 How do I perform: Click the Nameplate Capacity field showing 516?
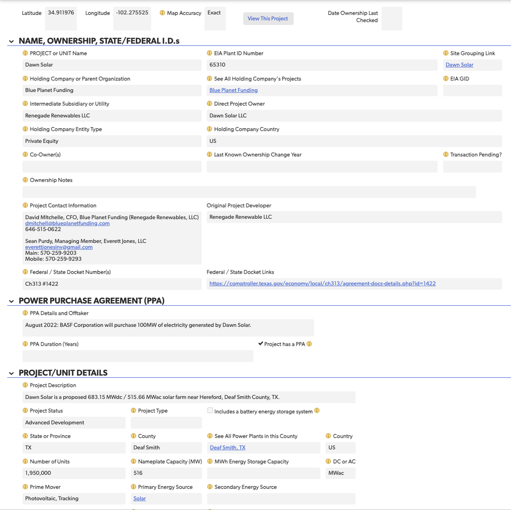point(166,473)
